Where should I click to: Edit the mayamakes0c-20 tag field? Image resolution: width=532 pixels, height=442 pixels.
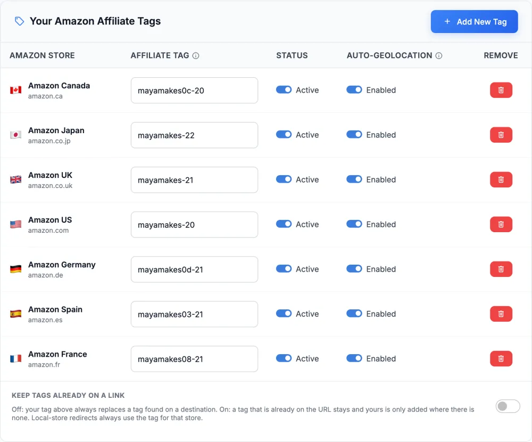tap(194, 91)
